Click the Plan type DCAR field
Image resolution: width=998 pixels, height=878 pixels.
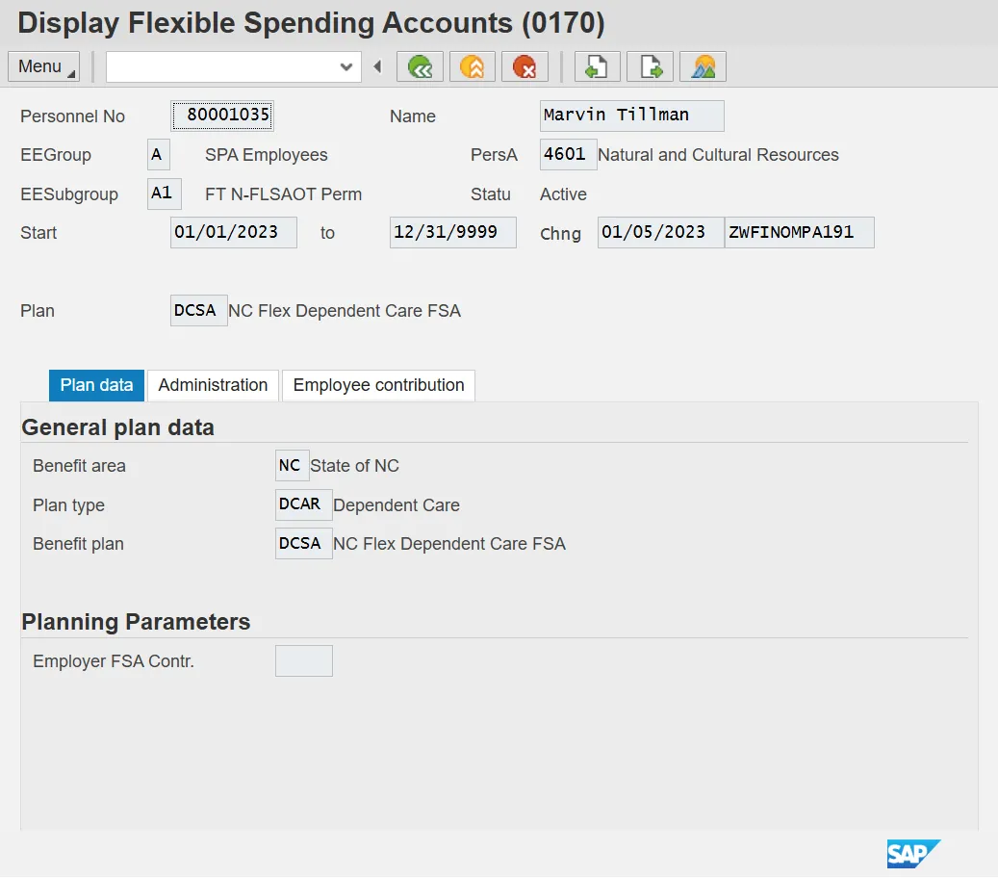coord(302,504)
